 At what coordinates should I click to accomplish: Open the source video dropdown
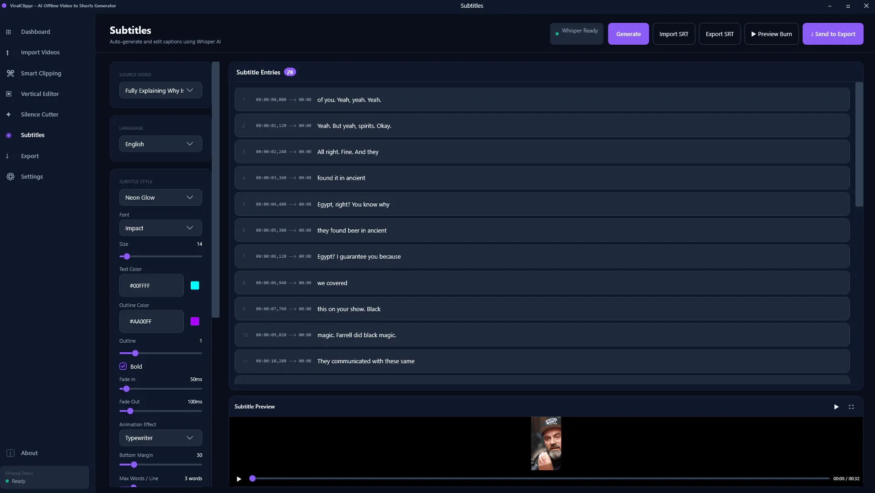pyautogui.click(x=161, y=90)
